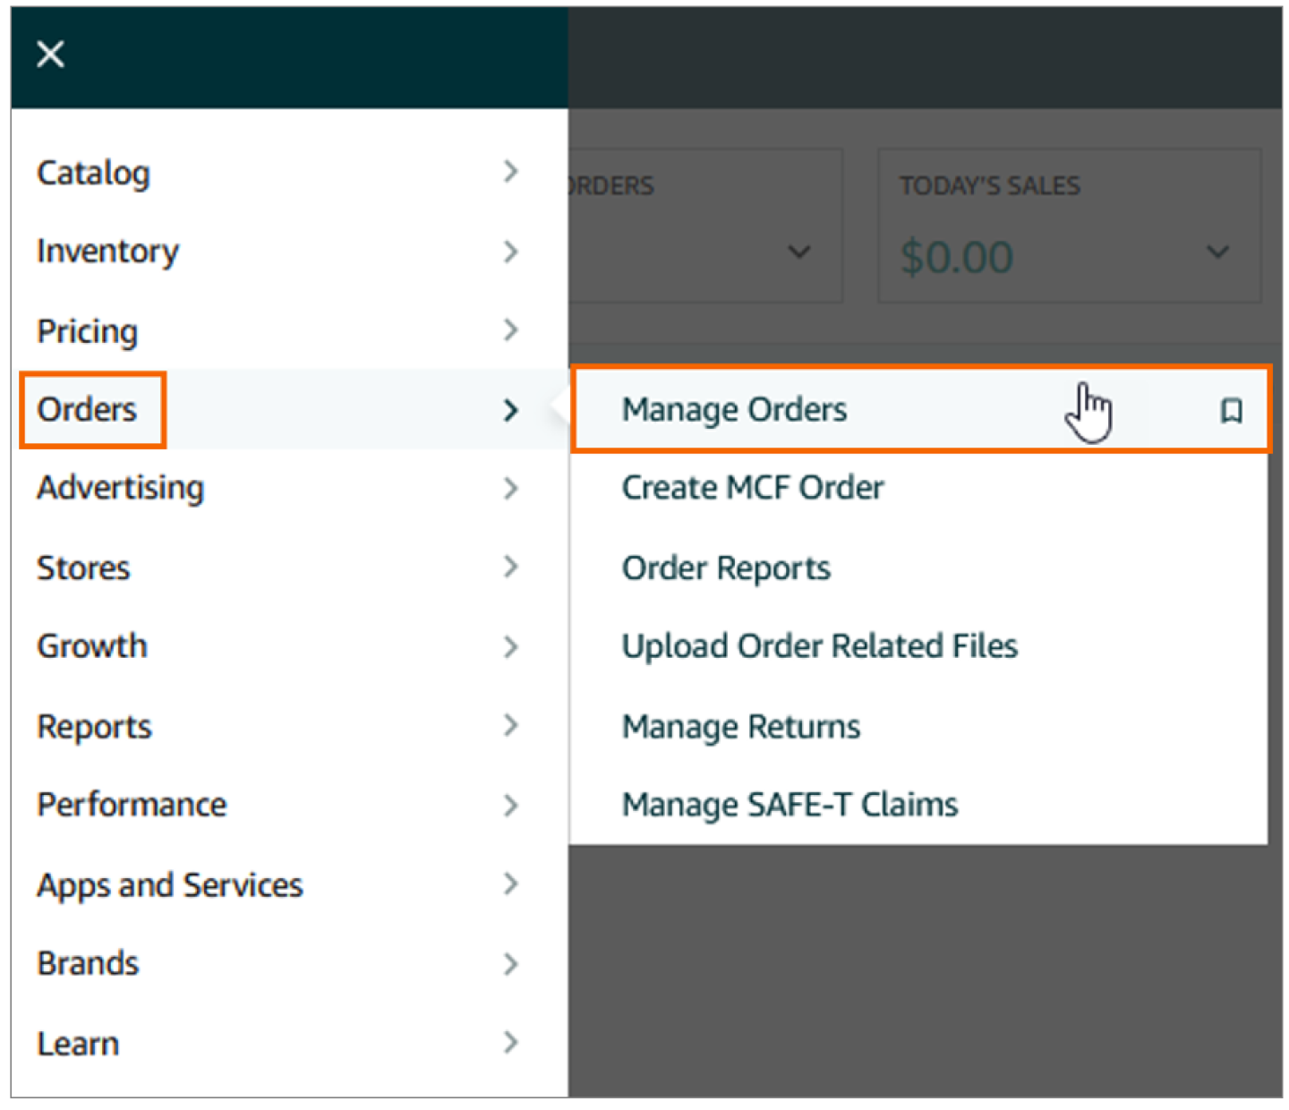Click the Inventory arrow icon
Viewport: 1289px width, 1110px height.
510,252
